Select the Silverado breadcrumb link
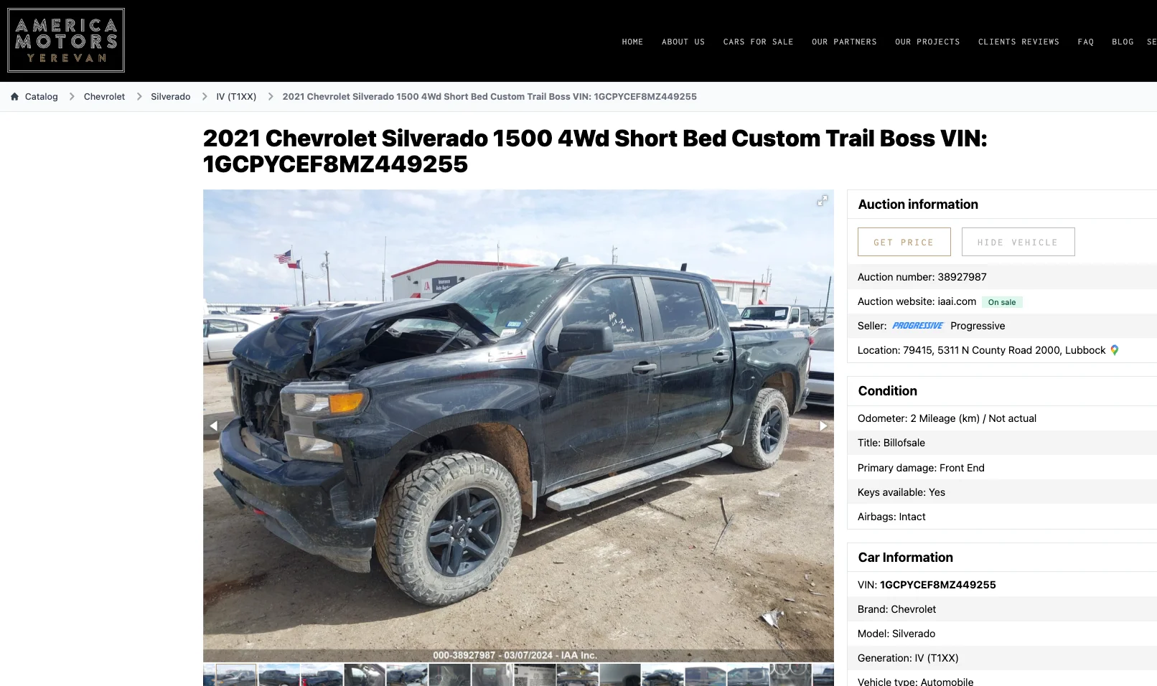The image size is (1157, 686). tap(170, 96)
